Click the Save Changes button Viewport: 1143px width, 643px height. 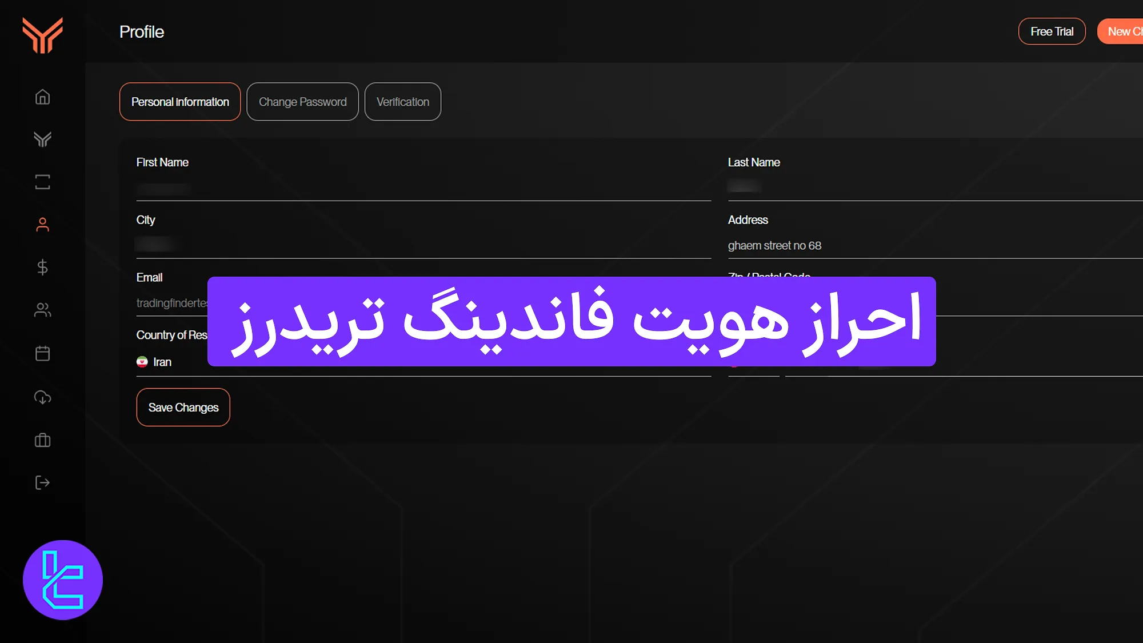[183, 407]
